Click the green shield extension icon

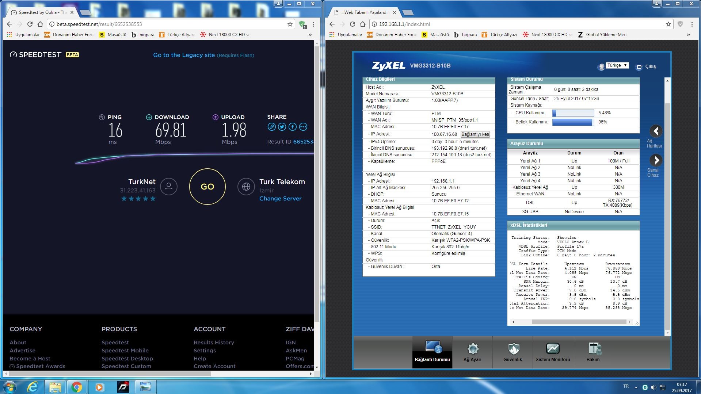302,24
